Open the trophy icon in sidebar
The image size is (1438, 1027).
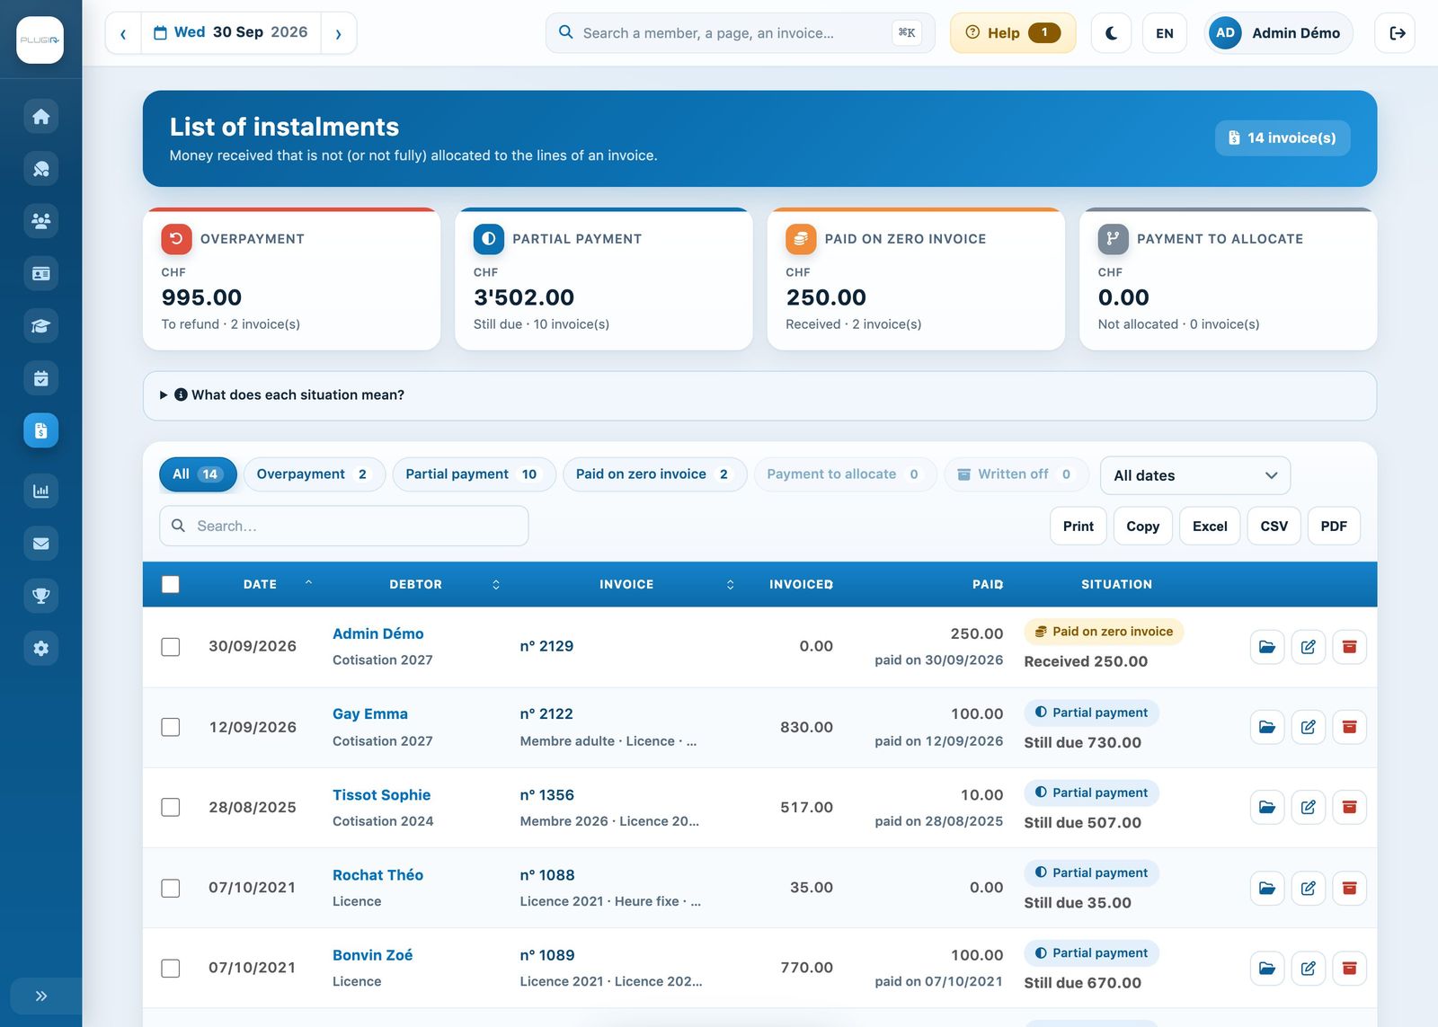[40, 596]
